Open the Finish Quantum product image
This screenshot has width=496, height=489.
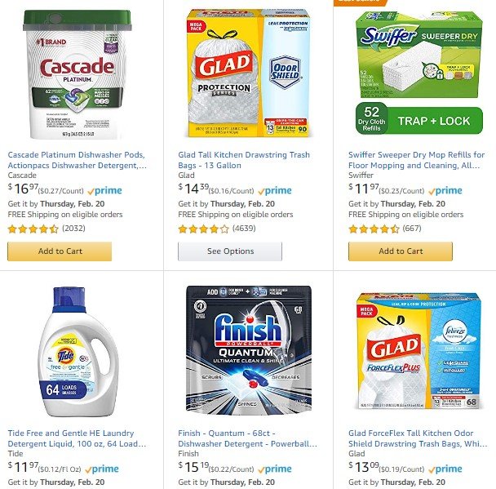tap(249, 350)
